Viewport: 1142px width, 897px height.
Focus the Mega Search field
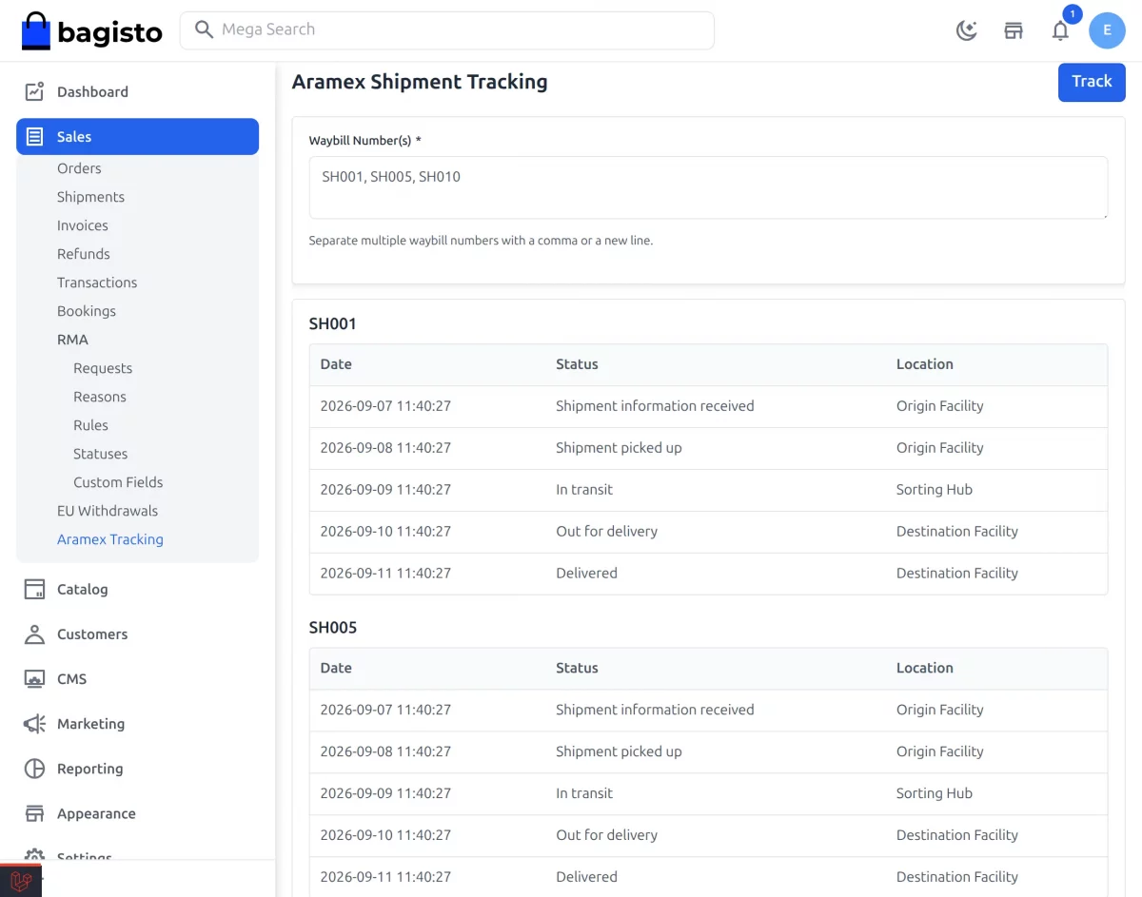[x=447, y=30]
